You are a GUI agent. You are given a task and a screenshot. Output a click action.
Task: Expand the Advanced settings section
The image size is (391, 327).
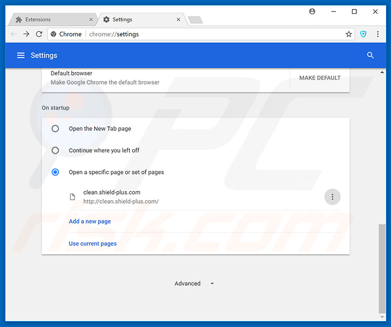[x=194, y=284]
